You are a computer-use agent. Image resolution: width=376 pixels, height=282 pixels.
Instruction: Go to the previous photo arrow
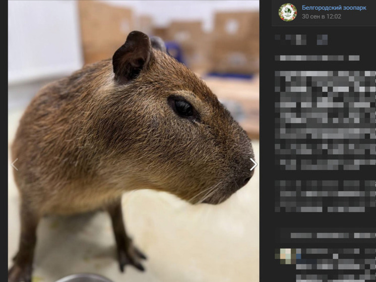click(x=15, y=164)
